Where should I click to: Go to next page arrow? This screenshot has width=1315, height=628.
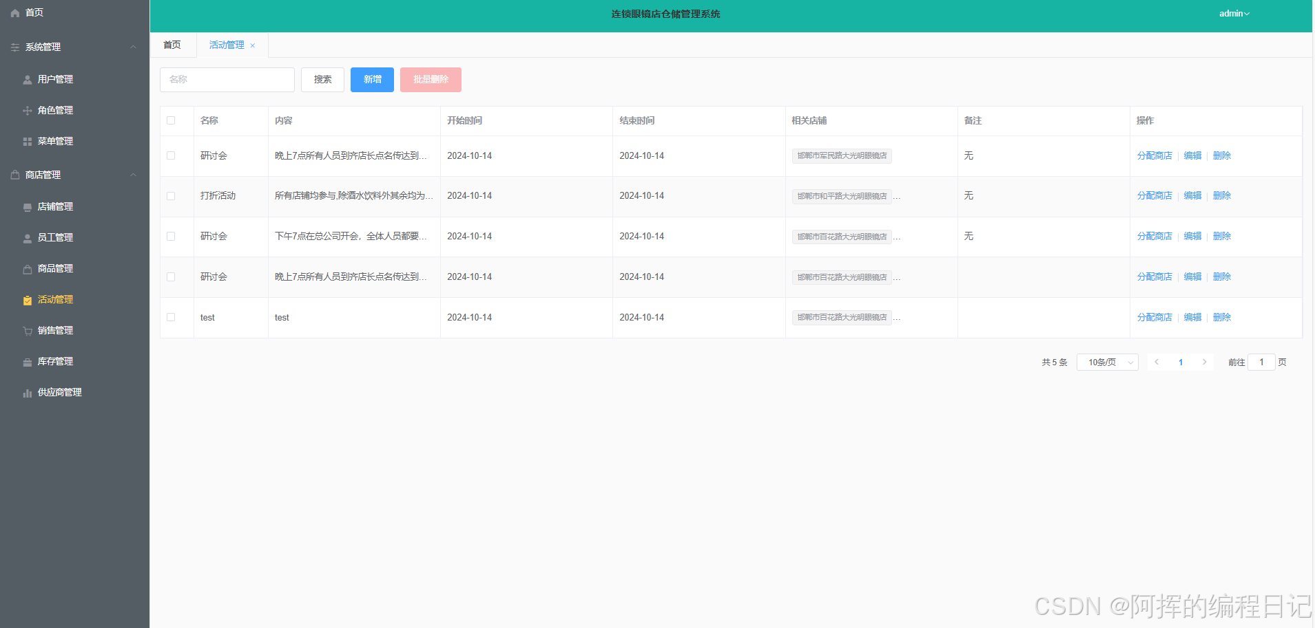1204,362
